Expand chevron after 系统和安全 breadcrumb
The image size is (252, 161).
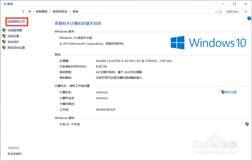pyautogui.click(x=70, y=12)
